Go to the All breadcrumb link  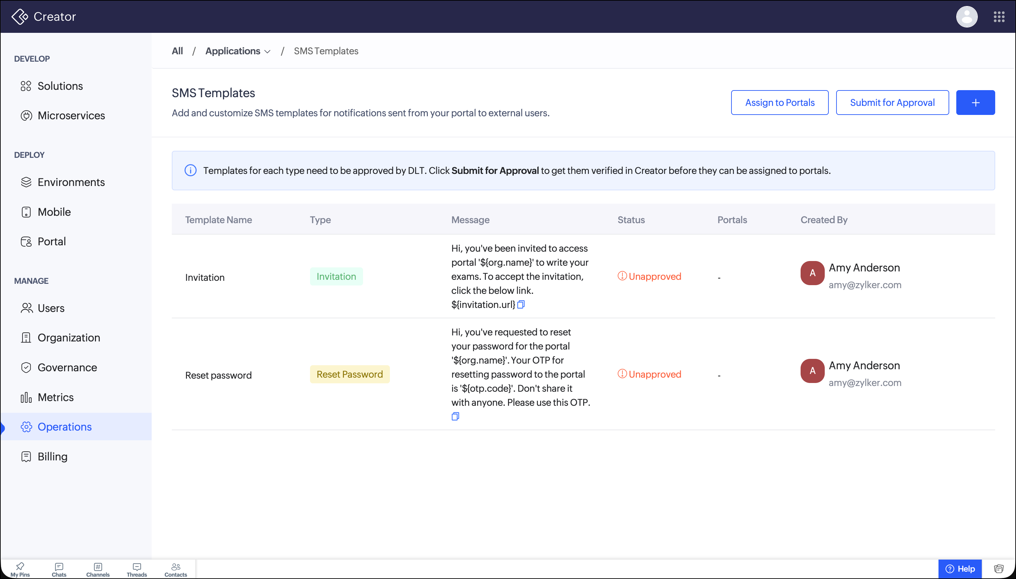tap(177, 51)
